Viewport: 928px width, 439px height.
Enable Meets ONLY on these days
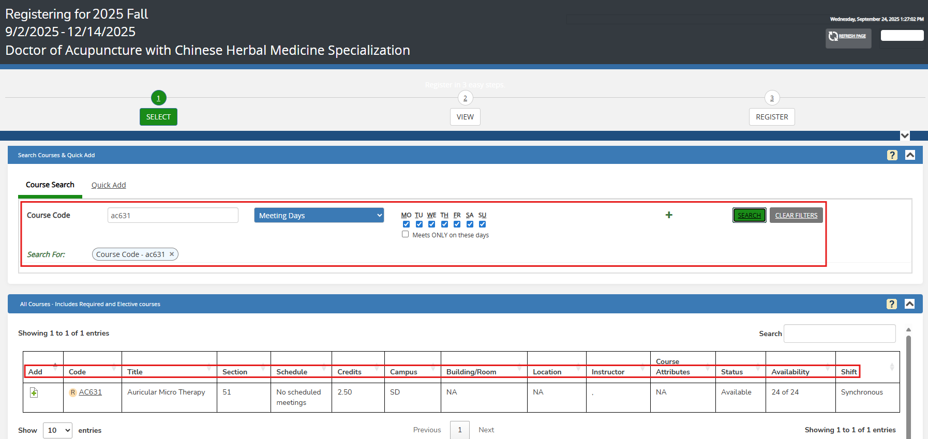click(405, 234)
